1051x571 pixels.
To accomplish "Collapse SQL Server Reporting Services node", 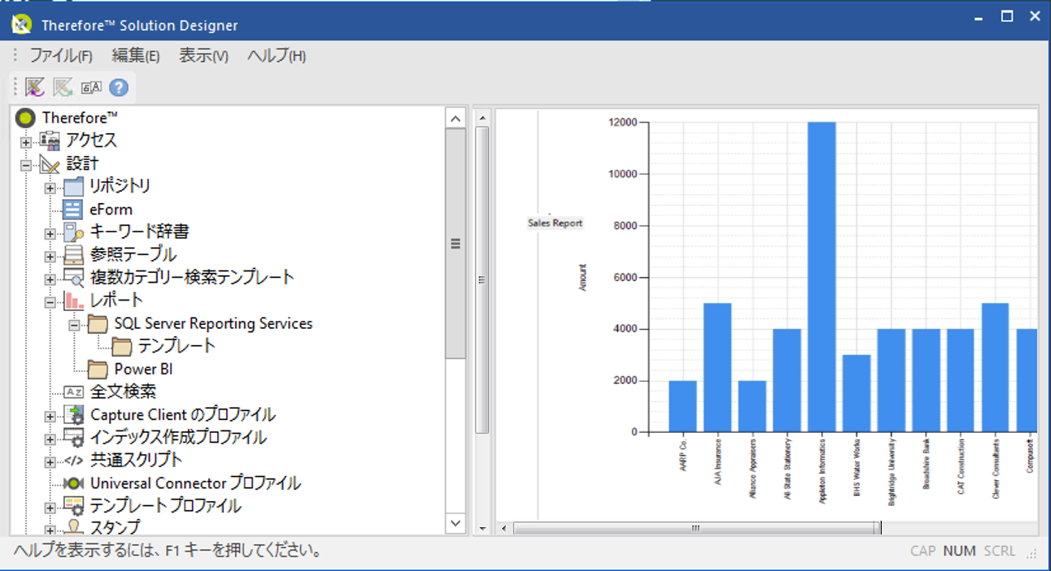I will 74,325.
